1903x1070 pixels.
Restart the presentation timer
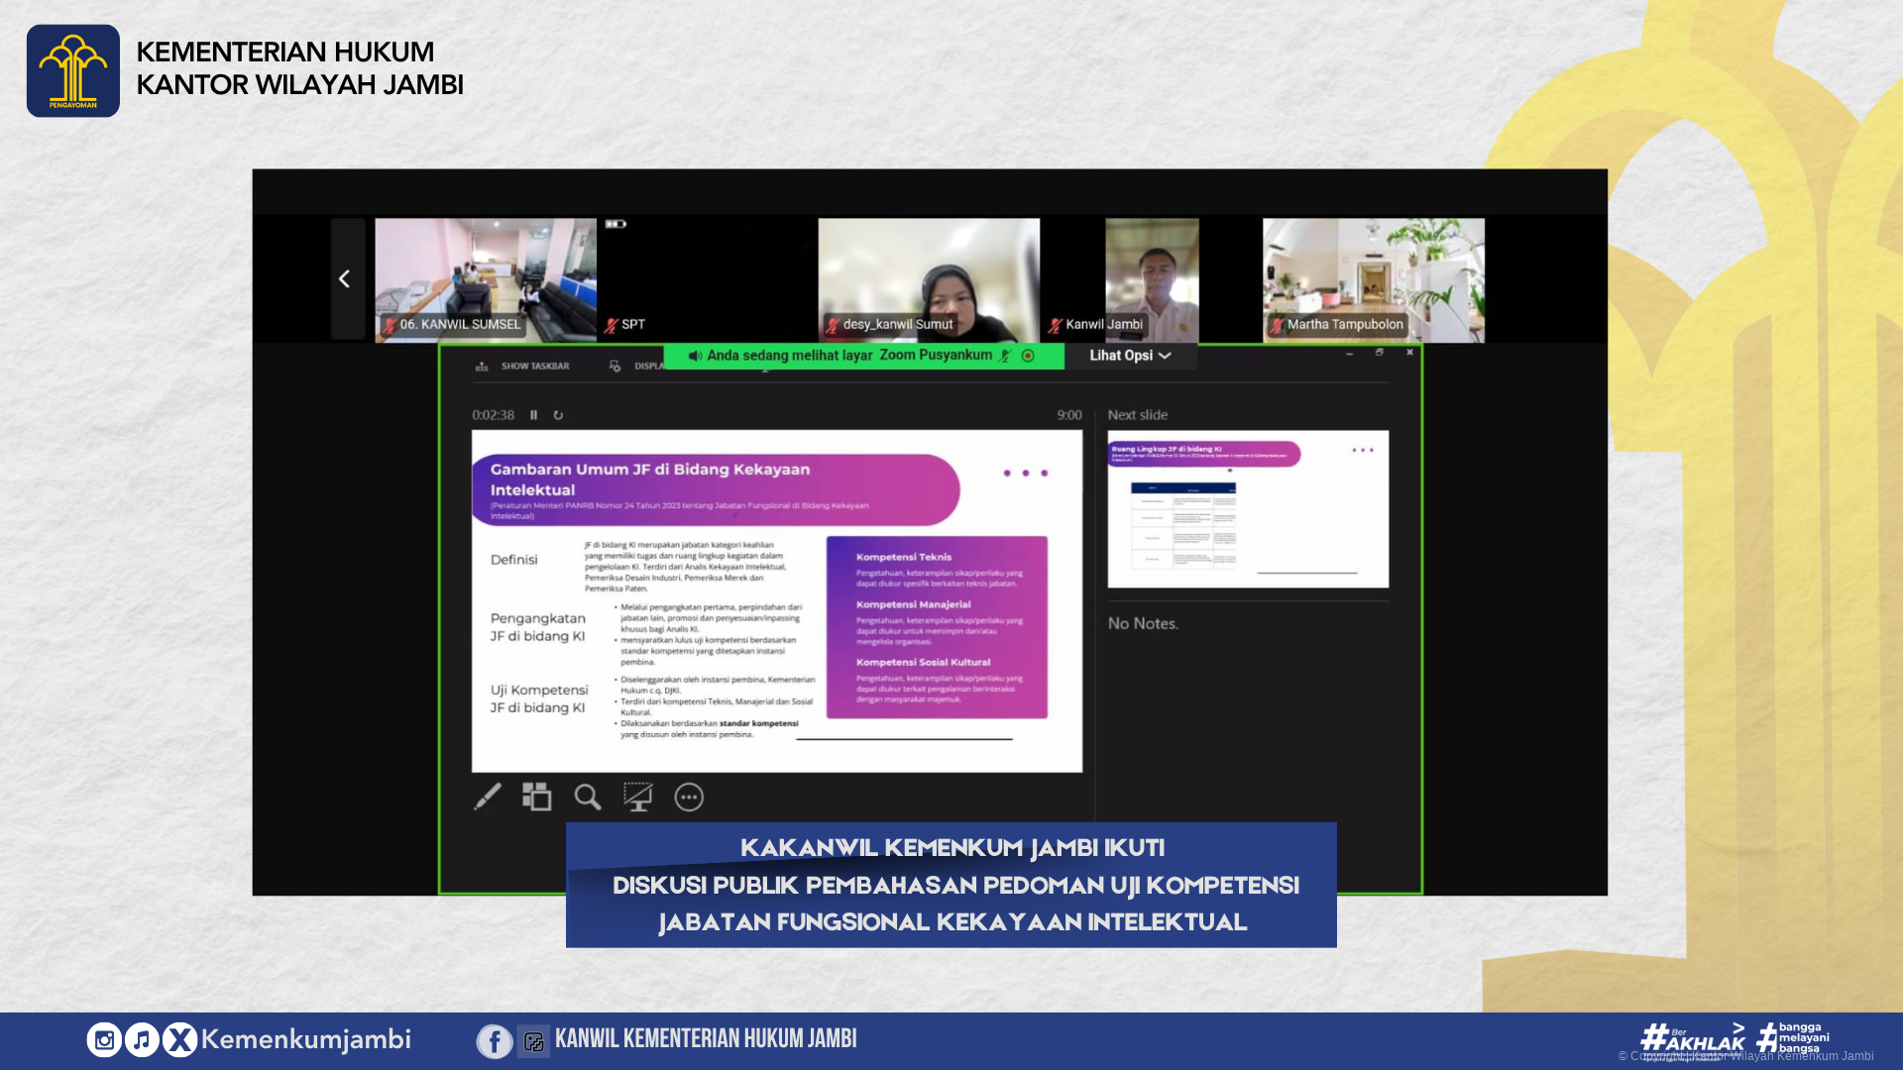[x=558, y=415]
